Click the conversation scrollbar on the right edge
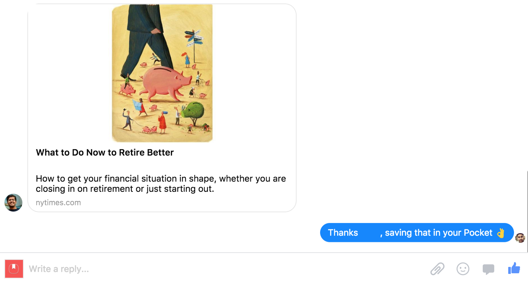The height and width of the screenshot is (293, 528). pos(527,211)
